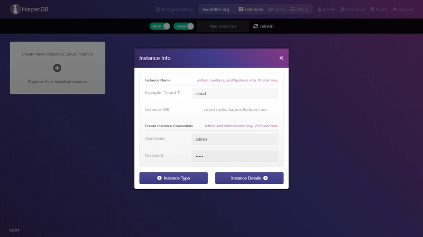This screenshot has height=237, width=423.
Task: Click the HarperDB logo
Action: pos(29,9)
